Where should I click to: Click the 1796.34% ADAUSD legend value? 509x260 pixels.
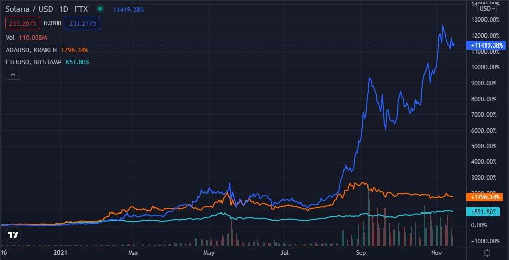74,50
